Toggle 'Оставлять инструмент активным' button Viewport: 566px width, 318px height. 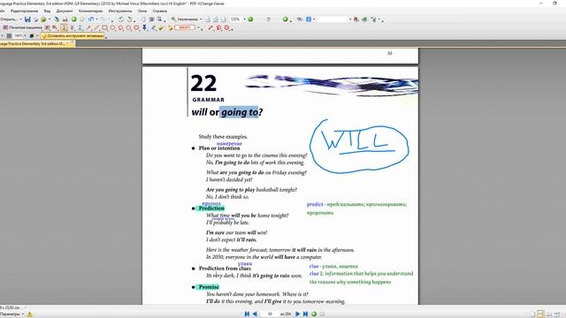(73, 35)
